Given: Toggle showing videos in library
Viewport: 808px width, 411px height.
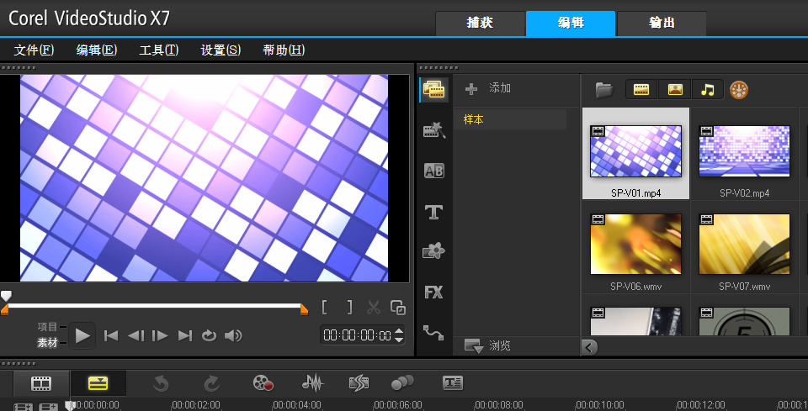Looking at the screenshot, I should coord(641,89).
